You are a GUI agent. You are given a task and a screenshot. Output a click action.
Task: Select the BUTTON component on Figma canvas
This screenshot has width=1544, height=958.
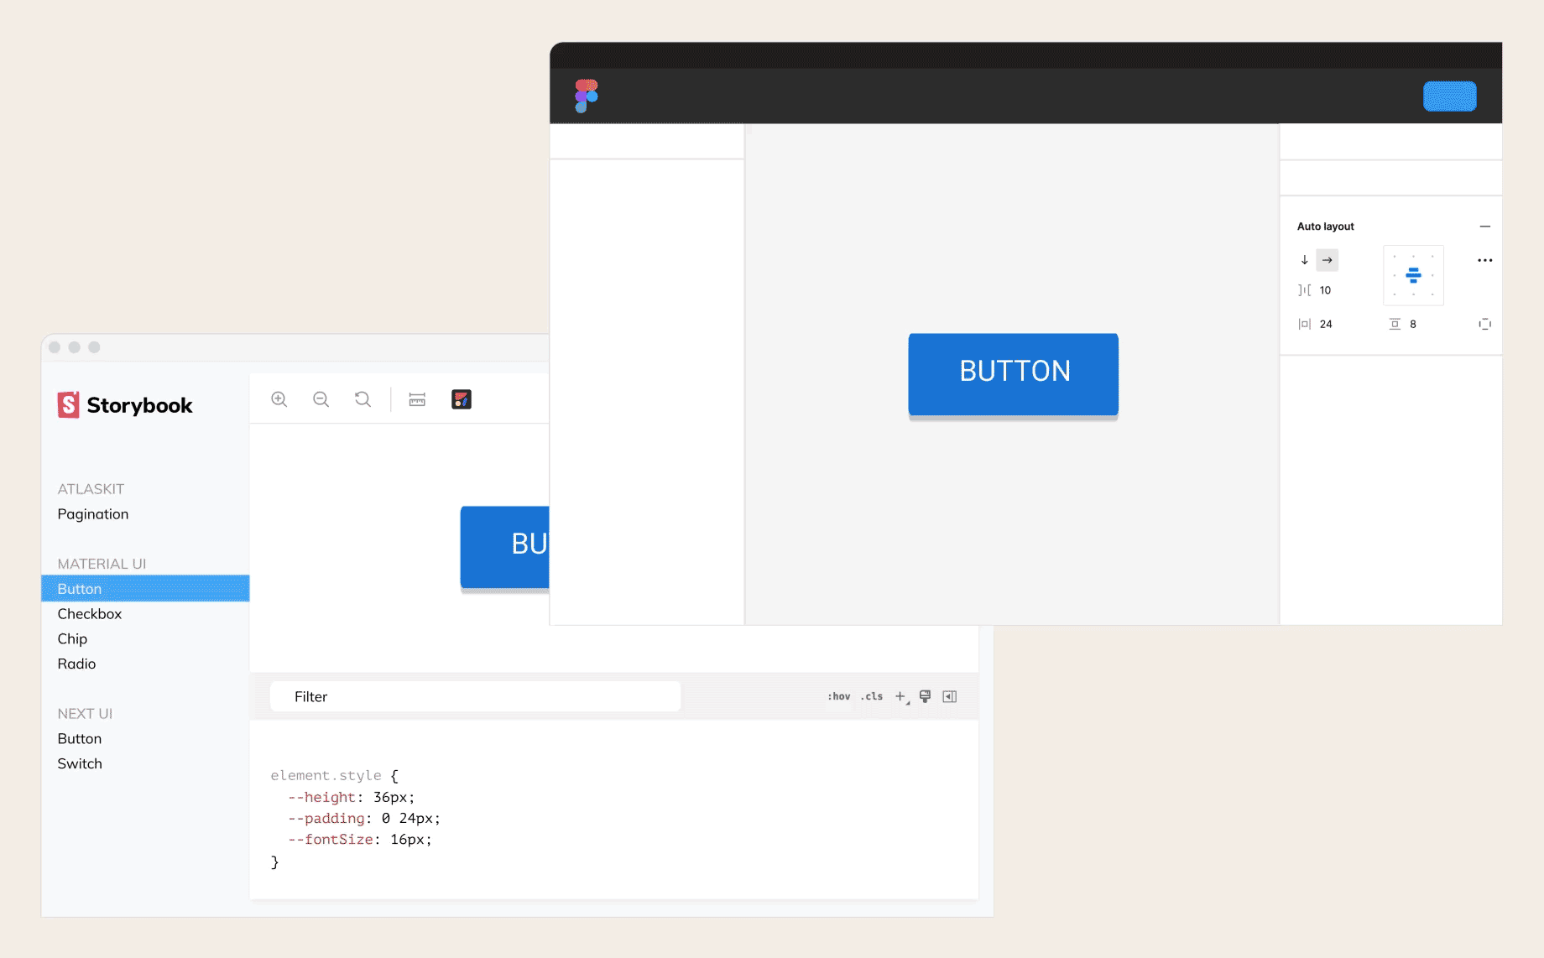coord(1014,374)
